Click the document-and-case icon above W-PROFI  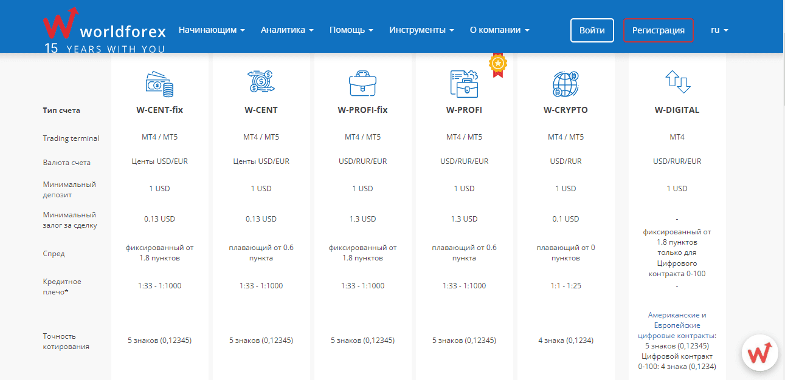tap(464, 84)
